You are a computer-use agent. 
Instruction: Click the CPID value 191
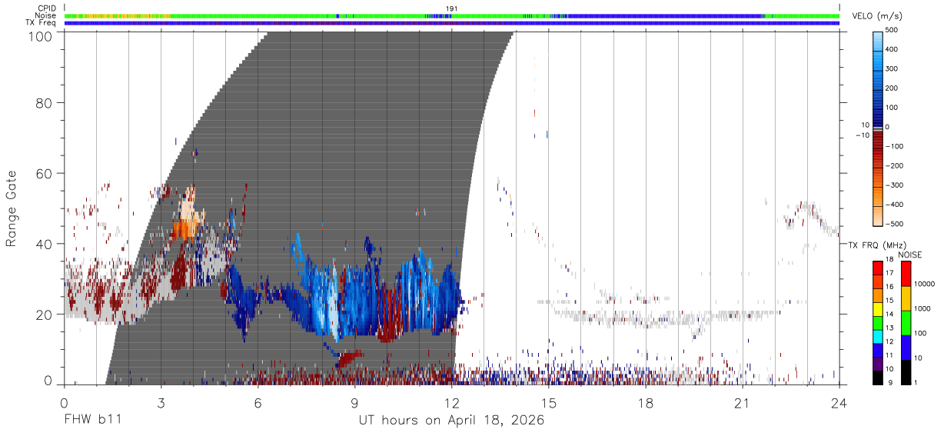pyautogui.click(x=452, y=8)
